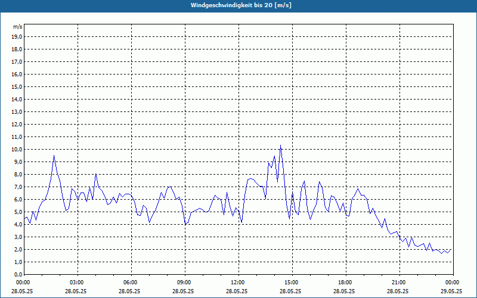
Task: Click the 'm/s' unit label
Action: click(18, 27)
